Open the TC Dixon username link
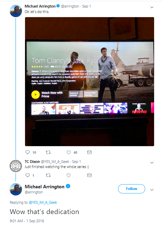The height and width of the screenshot is (225, 163). pyautogui.click(x=32, y=162)
